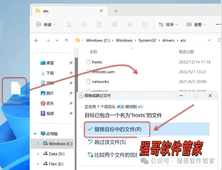Close the etc tab
This screenshot has height=170, width=222.
point(101,11)
